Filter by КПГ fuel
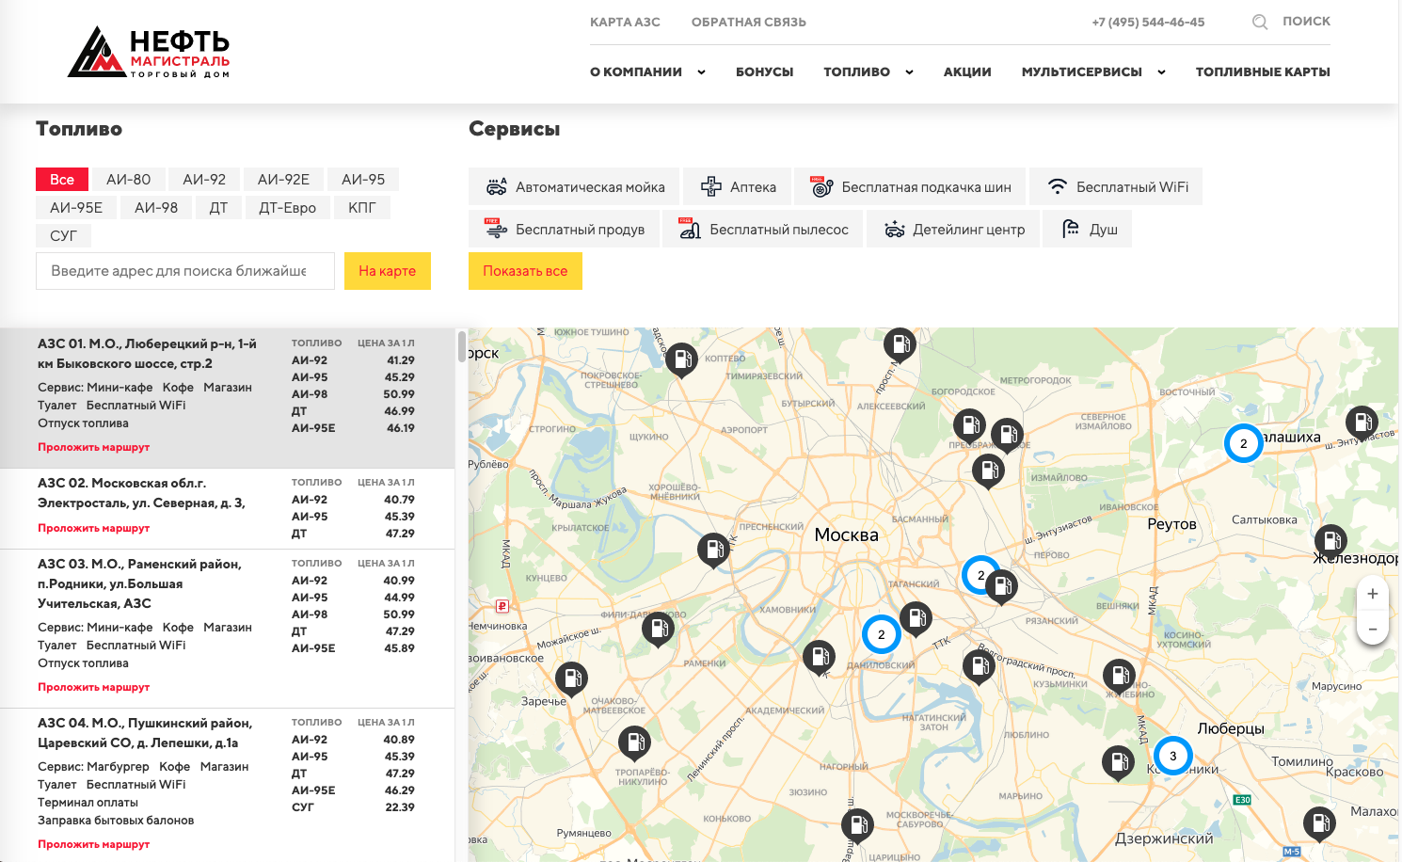Image resolution: width=1402 pixels, height=862 pixels. click(362, 207)
